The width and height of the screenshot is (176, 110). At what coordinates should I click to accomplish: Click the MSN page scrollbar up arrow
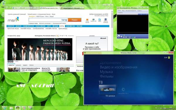(112, 12)
